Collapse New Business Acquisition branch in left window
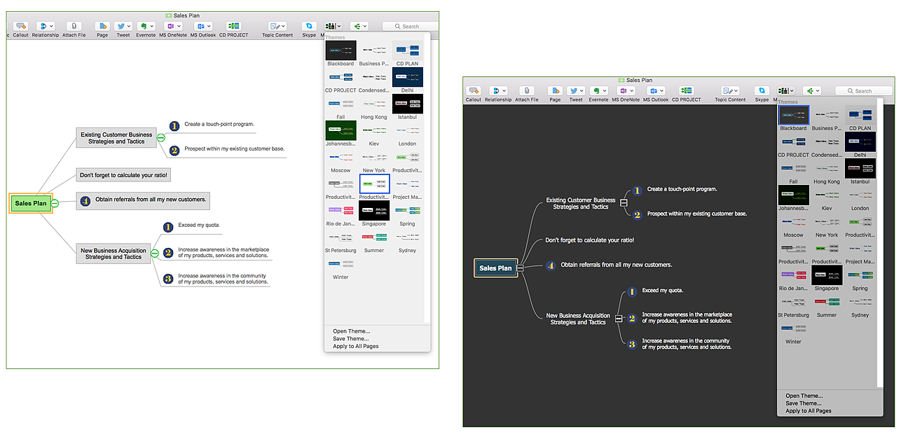 [x=154, y=253]
